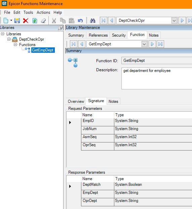192x209 pixels.
Task: Collapse the Functions tree node
Action: tap(15, 44)
